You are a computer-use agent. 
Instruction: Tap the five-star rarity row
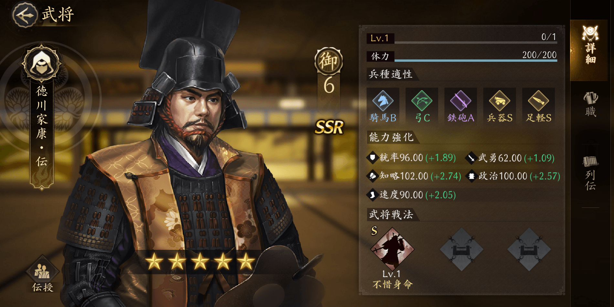pyautogui.click(x=200, y=261)
